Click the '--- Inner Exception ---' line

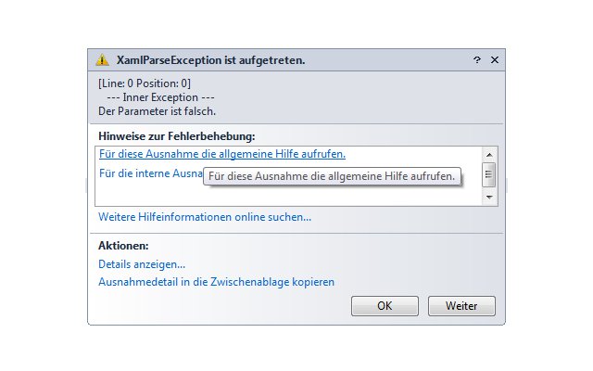coord(160,97)
